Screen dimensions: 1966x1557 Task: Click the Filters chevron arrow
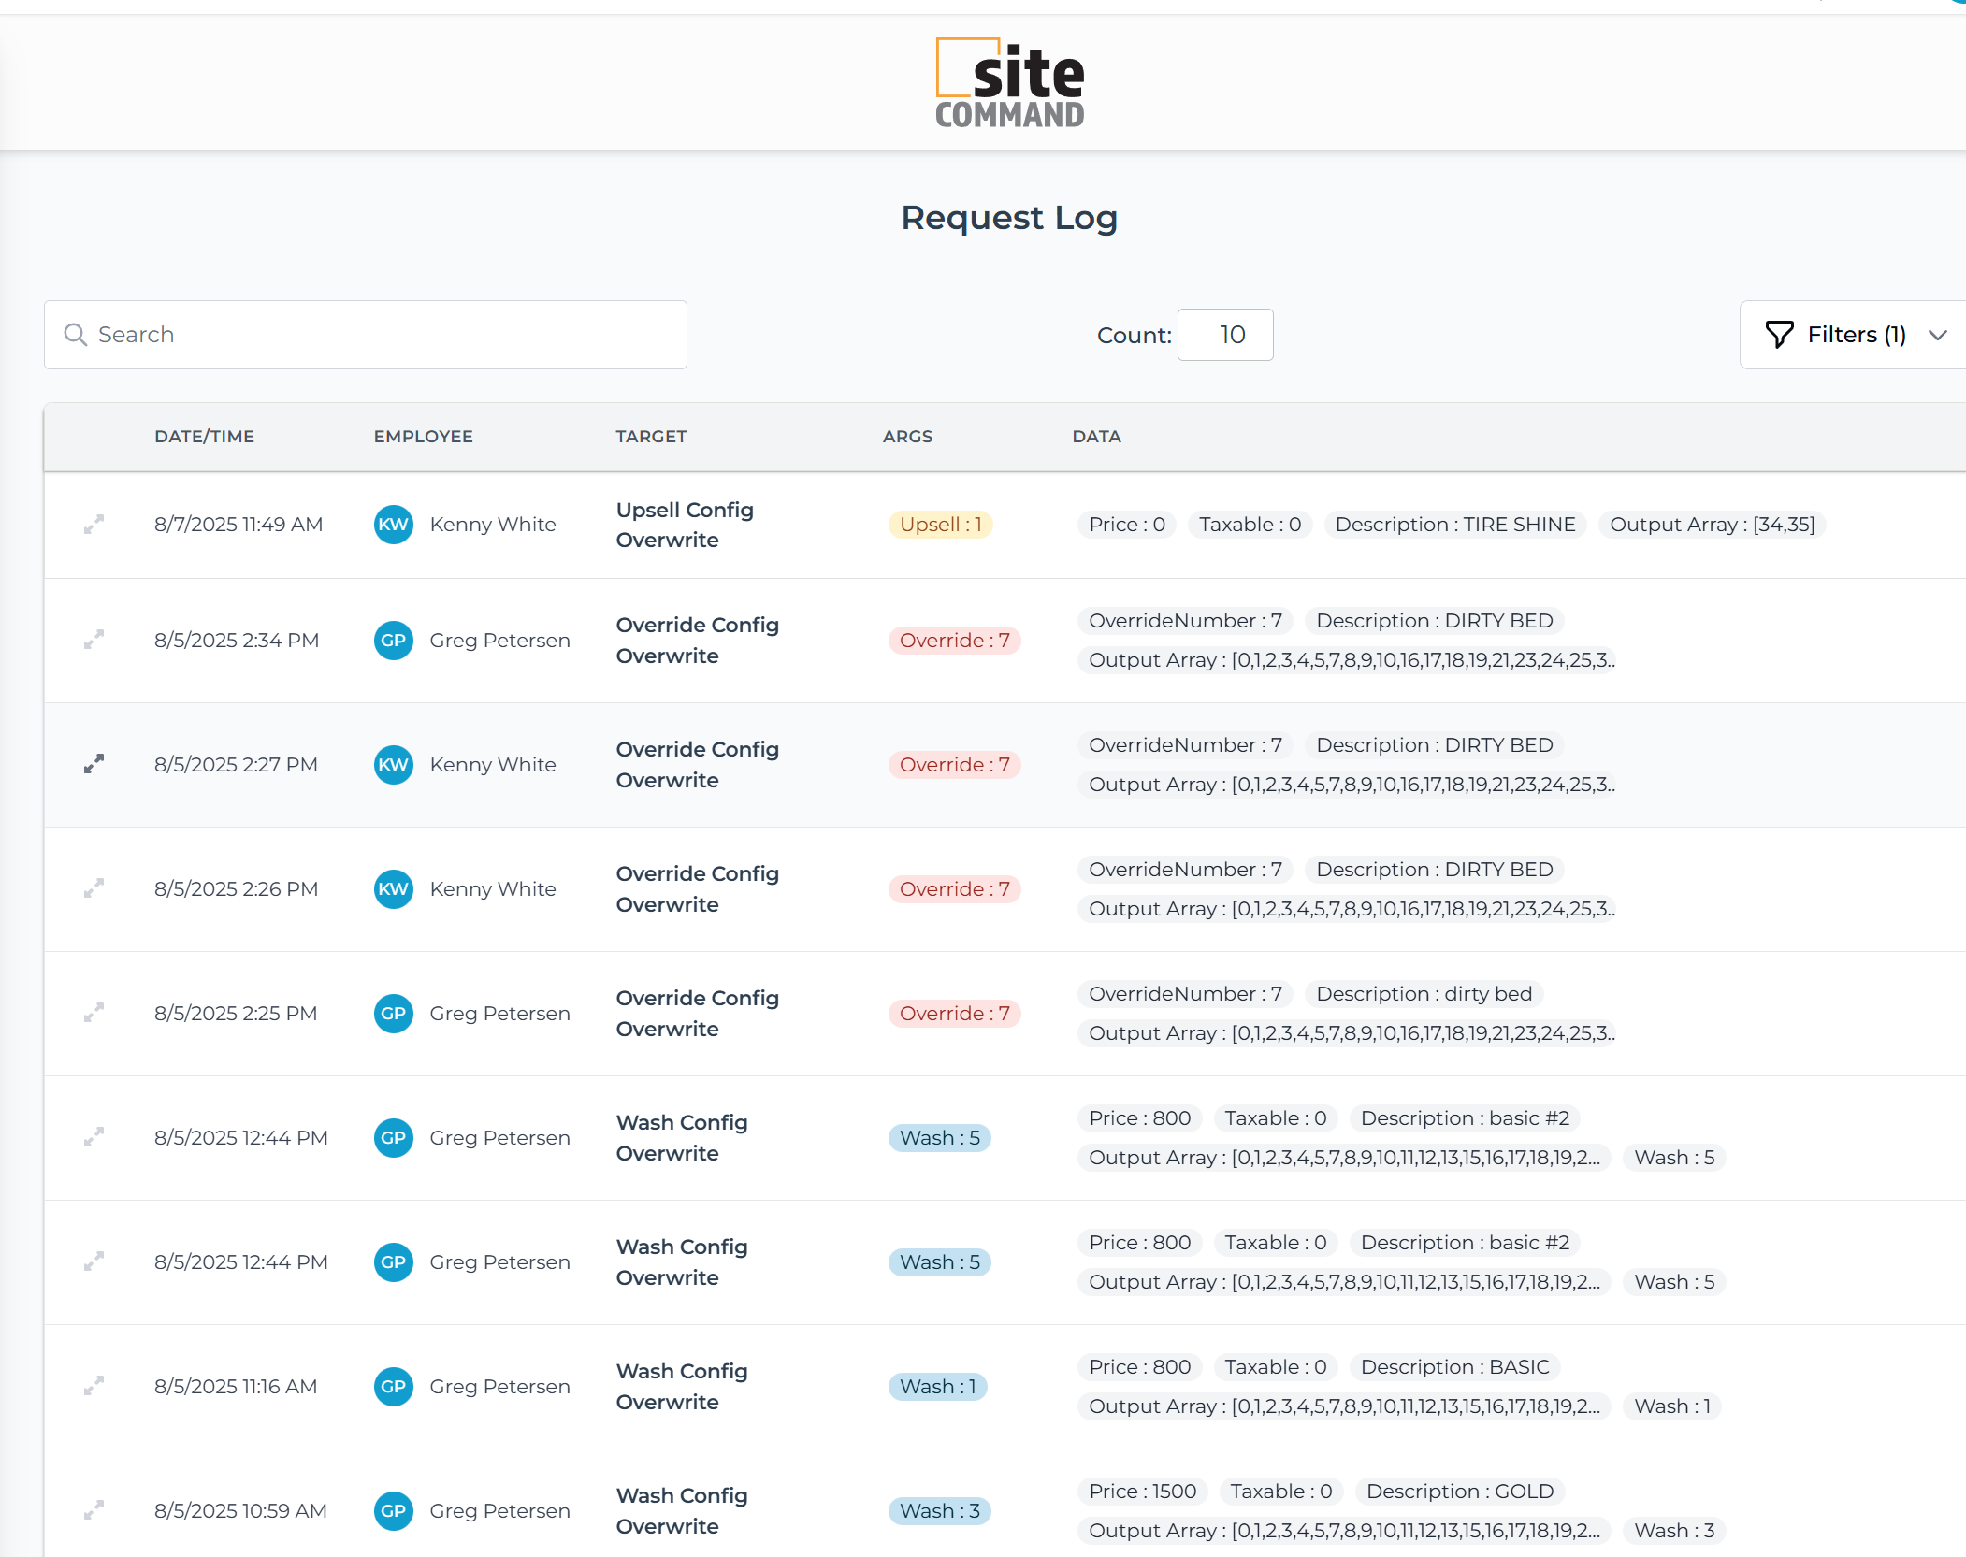[1937, 335]
